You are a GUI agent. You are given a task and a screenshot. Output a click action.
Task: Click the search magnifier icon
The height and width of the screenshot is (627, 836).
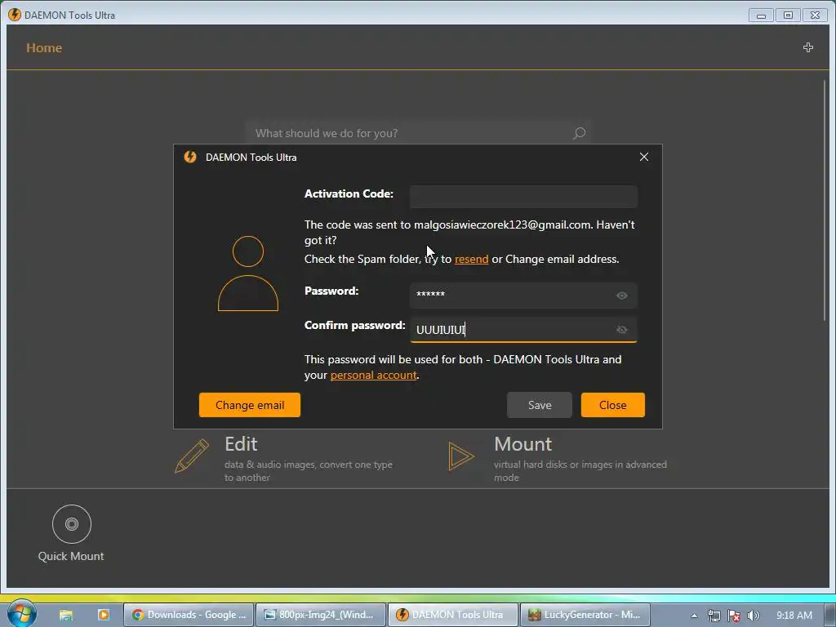tap(579, 133)
